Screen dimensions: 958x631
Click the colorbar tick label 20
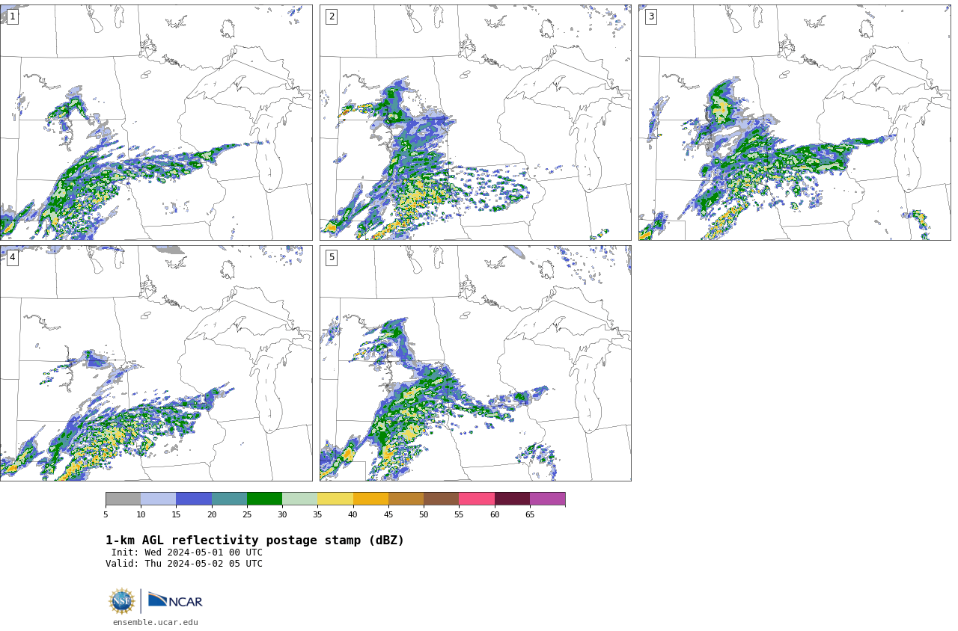click(212, 514)
